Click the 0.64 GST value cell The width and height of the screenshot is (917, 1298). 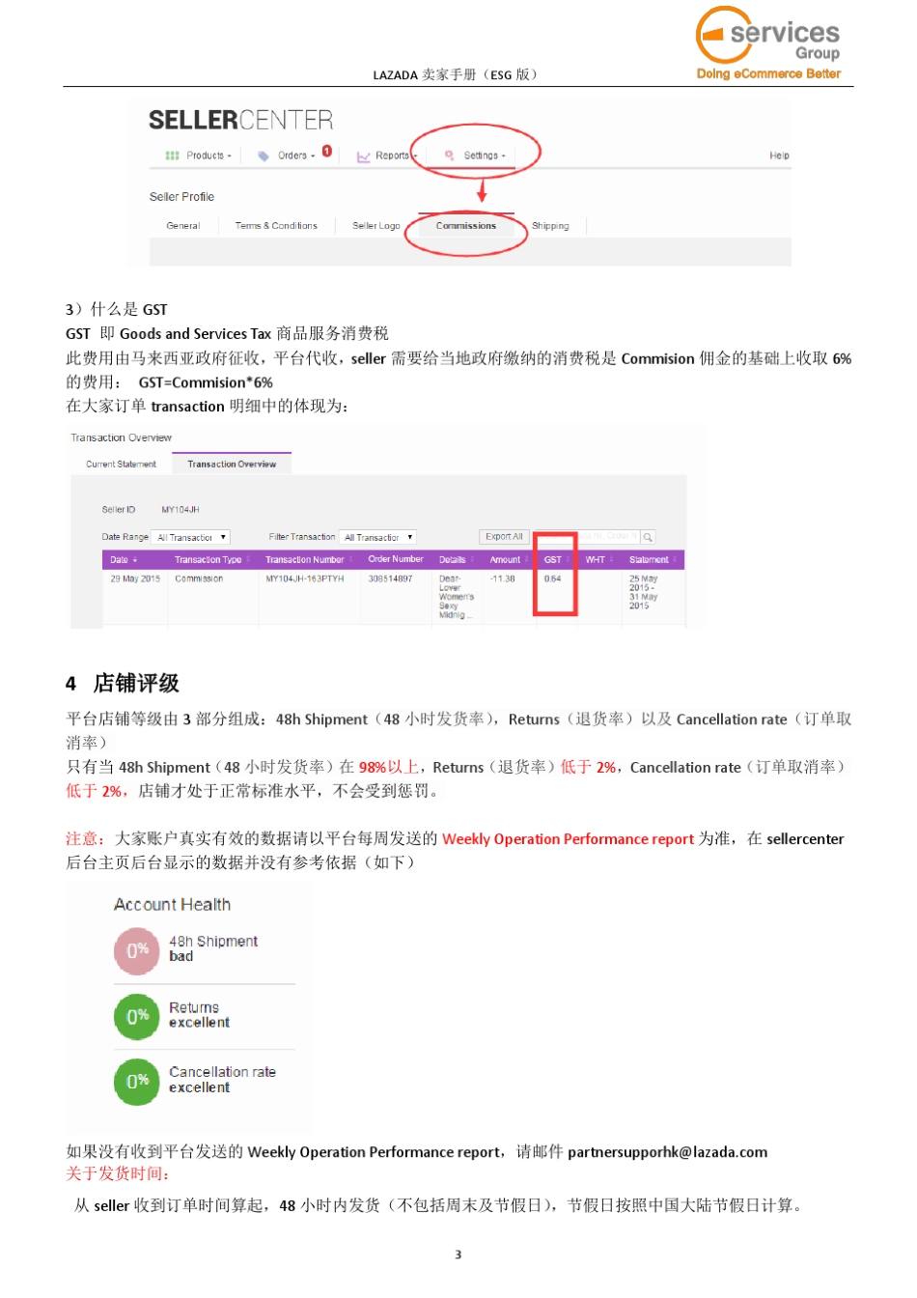pyautogui.click(x=552, y=579)
